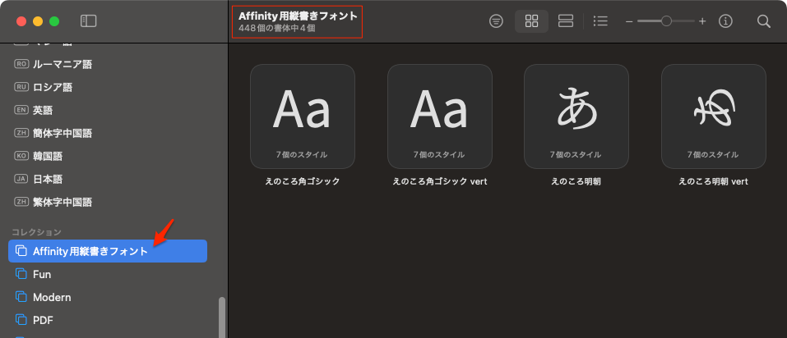The height and width of the screenshot is (338, 787).
Task: Toggle the sidebar visibility icon
Action: click(89, 21)
